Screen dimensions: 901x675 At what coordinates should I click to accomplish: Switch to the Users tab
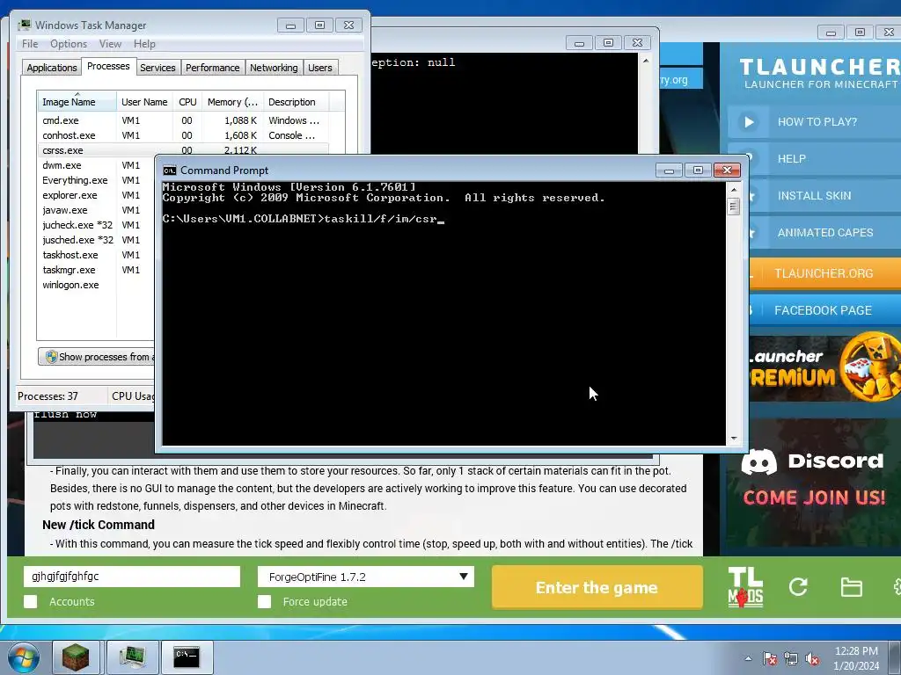(x=320, y=68)
